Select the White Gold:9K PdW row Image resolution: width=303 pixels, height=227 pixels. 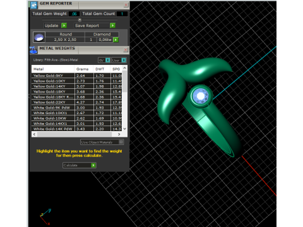tap(77, 108)
